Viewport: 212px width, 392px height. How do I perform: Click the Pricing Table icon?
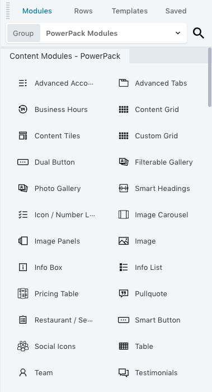coord(23,294)
